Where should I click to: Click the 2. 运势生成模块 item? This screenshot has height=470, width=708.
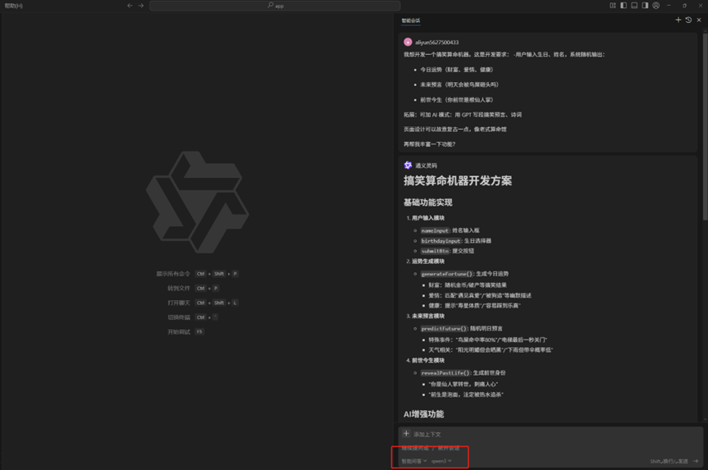[425, 262]
